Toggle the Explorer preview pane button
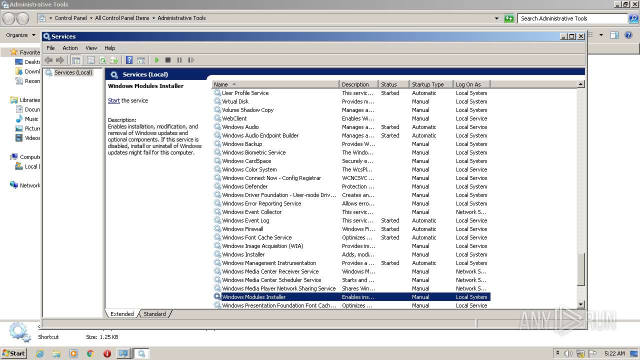The height and width of the screenshot is (360, 640). pyautogui.click(x=614, y=35)
